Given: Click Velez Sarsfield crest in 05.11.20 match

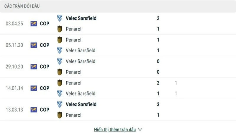Looking at the screenshot, I should [60, 51].
